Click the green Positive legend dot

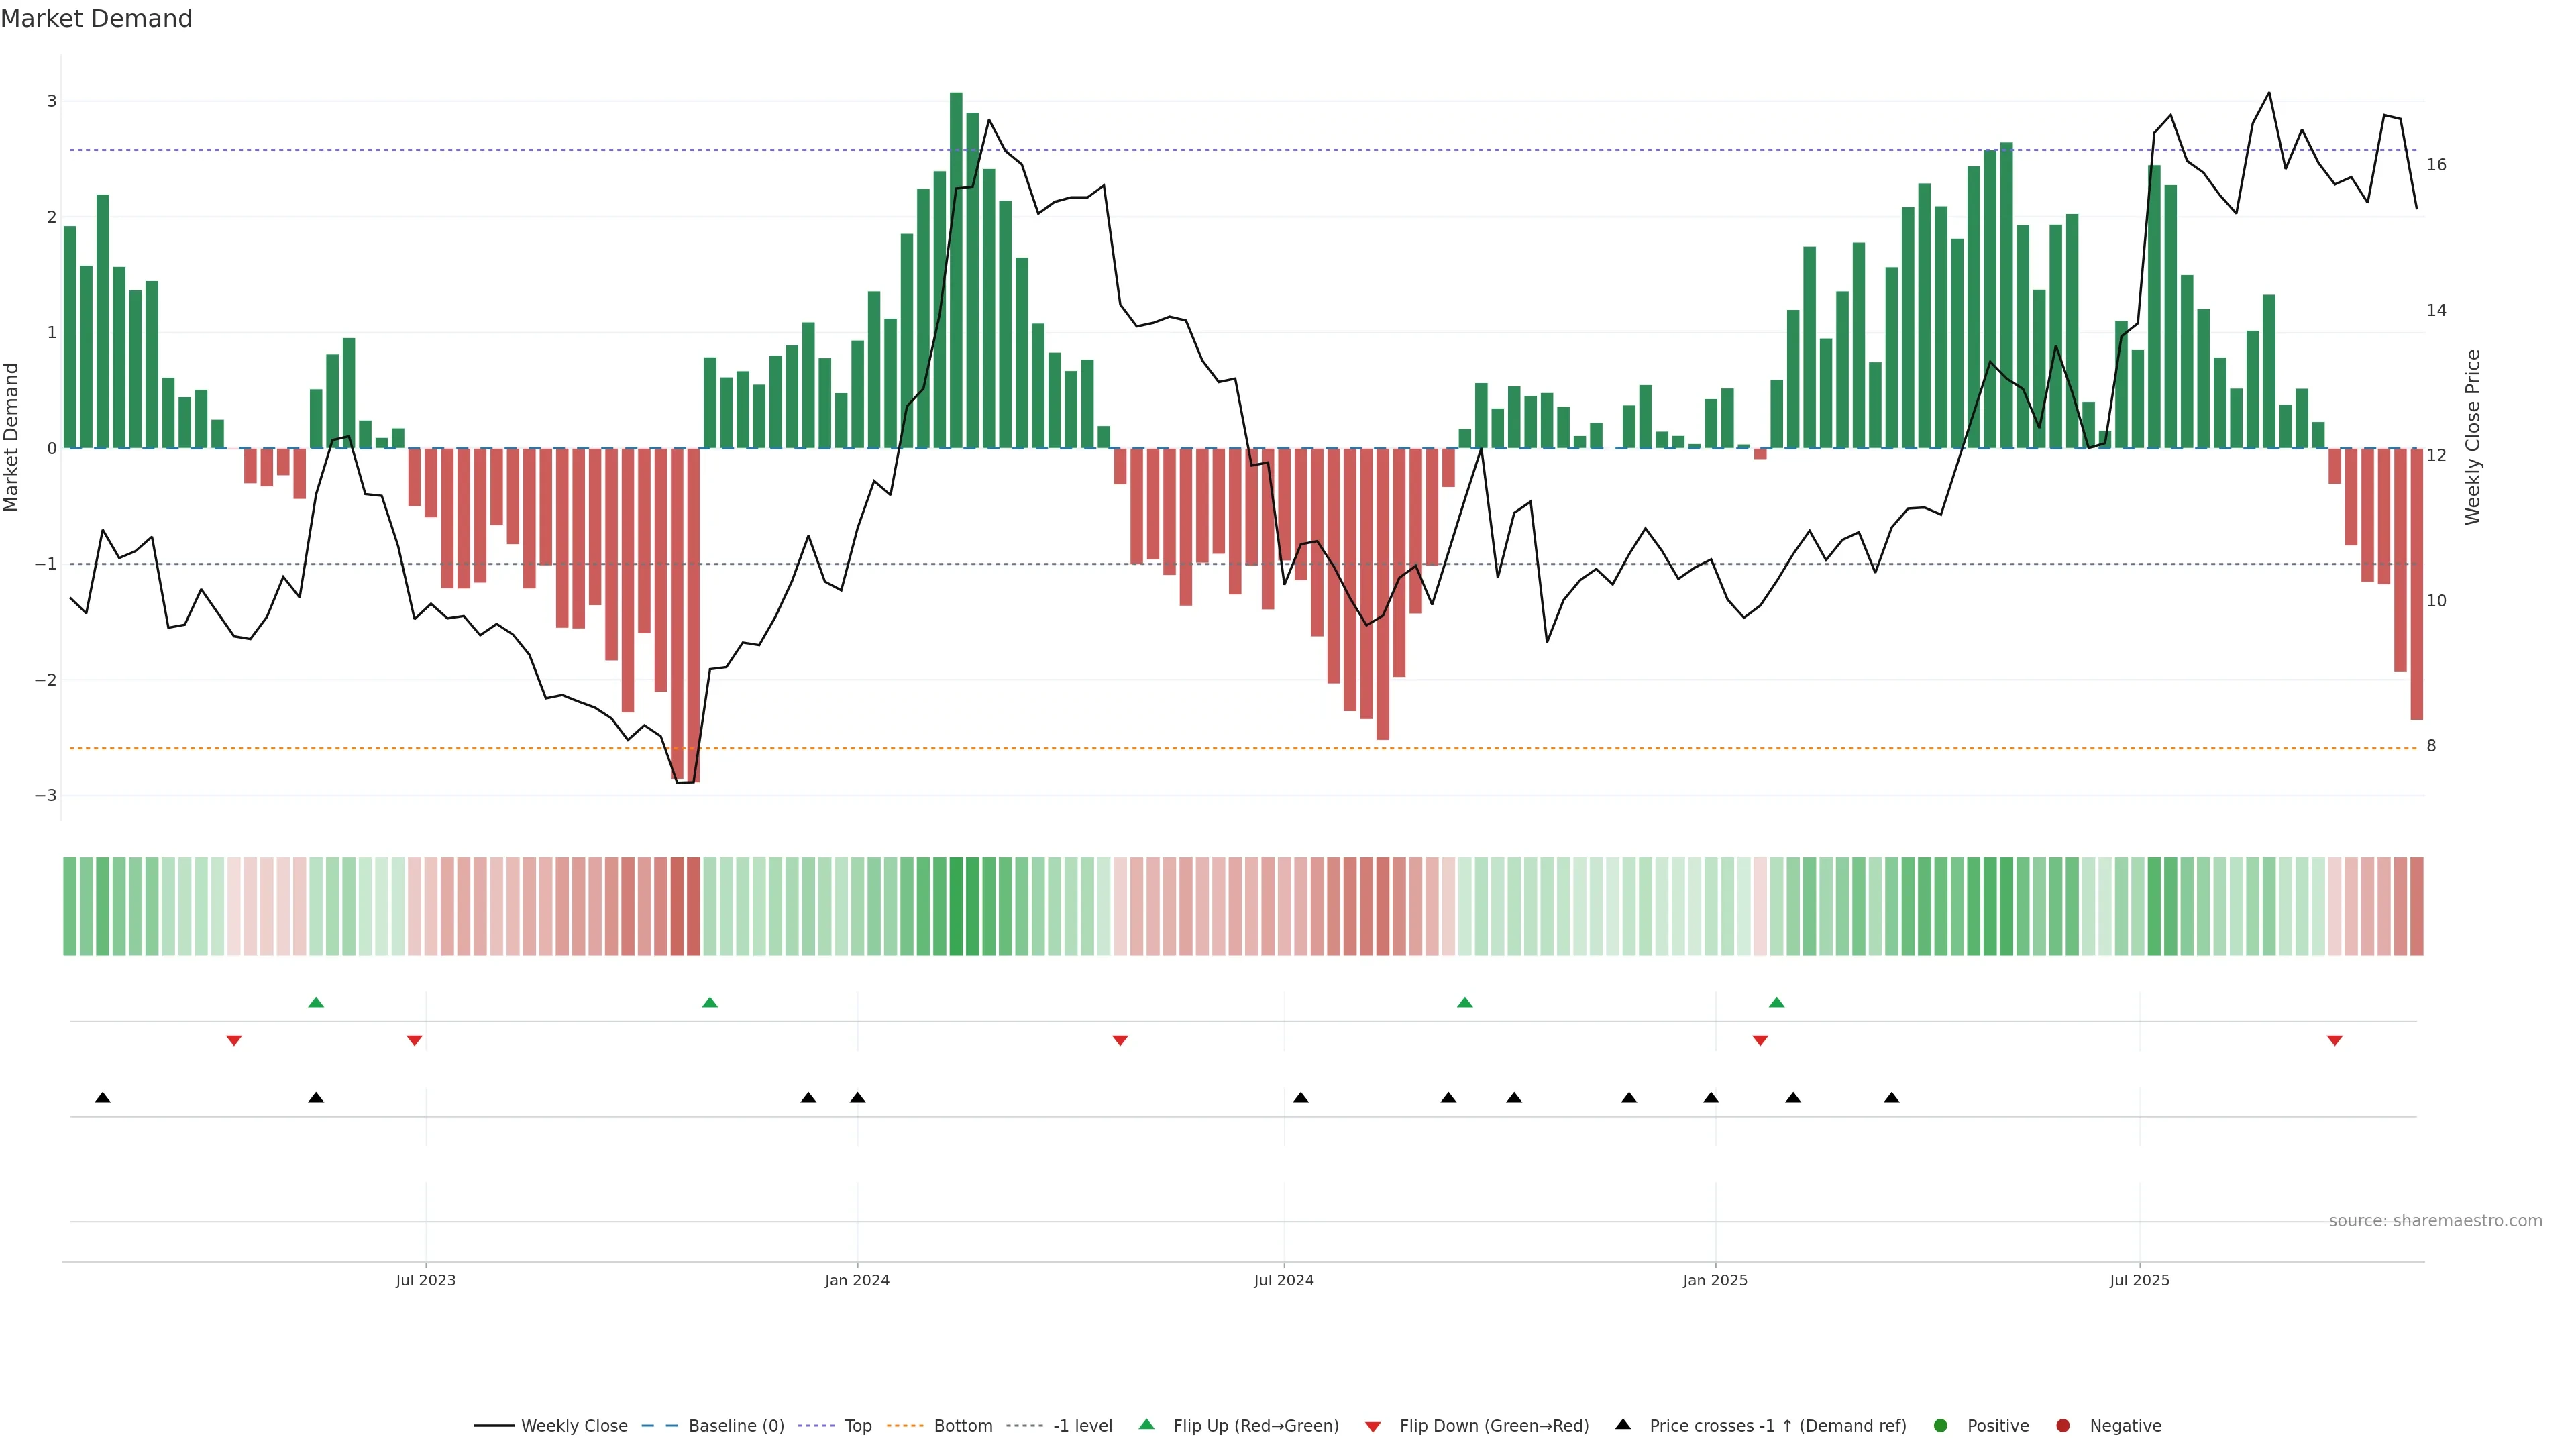tap(1941, 1425)
